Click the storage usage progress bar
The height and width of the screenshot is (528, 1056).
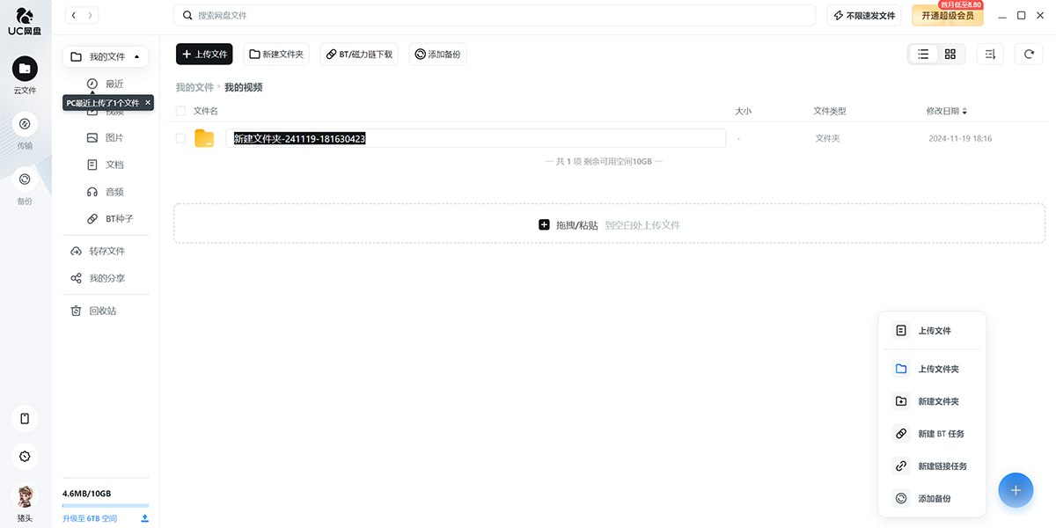pyautogui.click(x=106, y=506)
